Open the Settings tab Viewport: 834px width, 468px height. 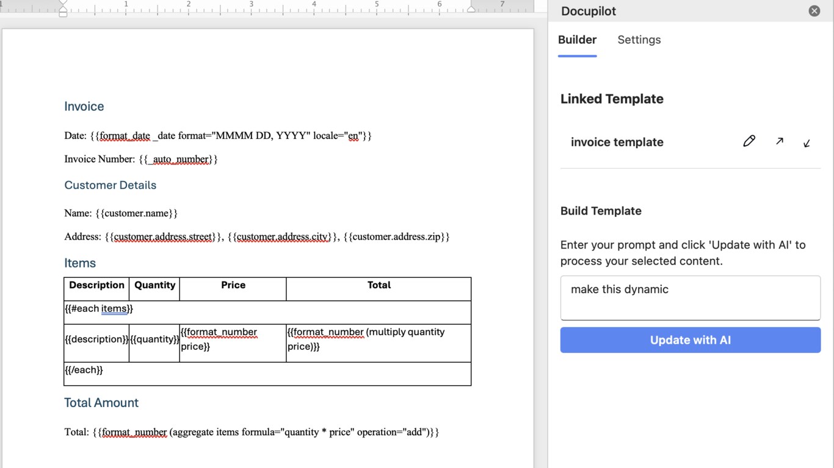pos(639,40)
